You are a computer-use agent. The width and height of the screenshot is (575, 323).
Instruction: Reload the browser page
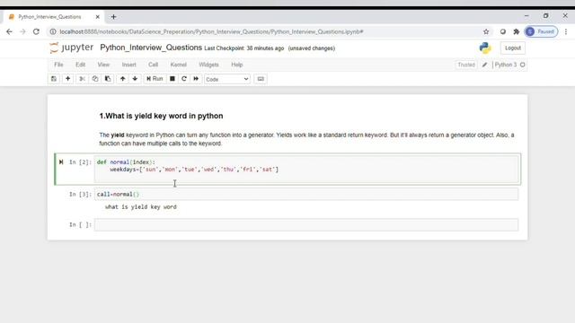[36, 32]
